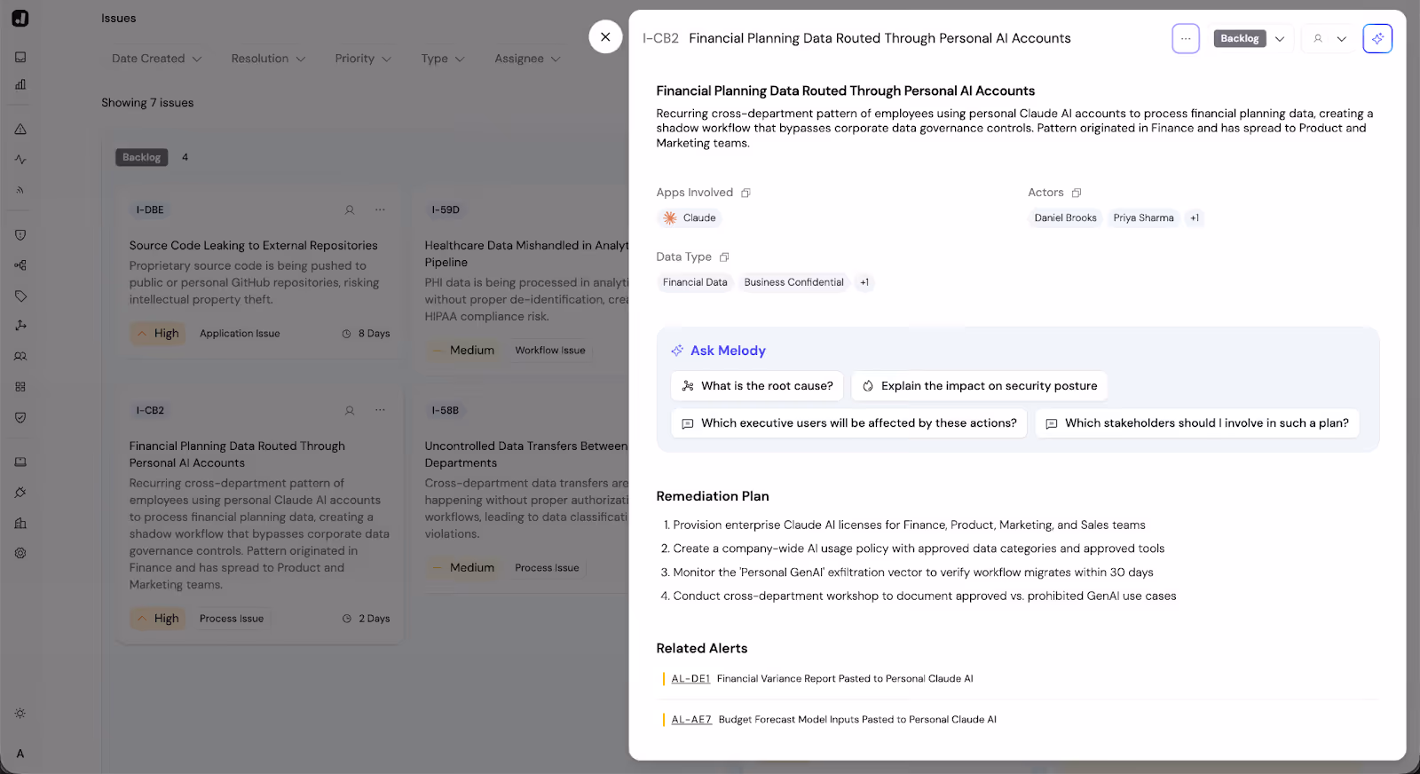The image size is (1420, 774).
Task: Ask to explain impact on security posture
Action: 979,386
